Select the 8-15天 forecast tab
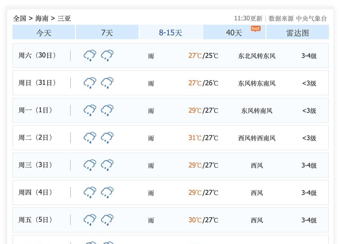The image size is (340, 244). pyautogui.click(x=171, y=33)
